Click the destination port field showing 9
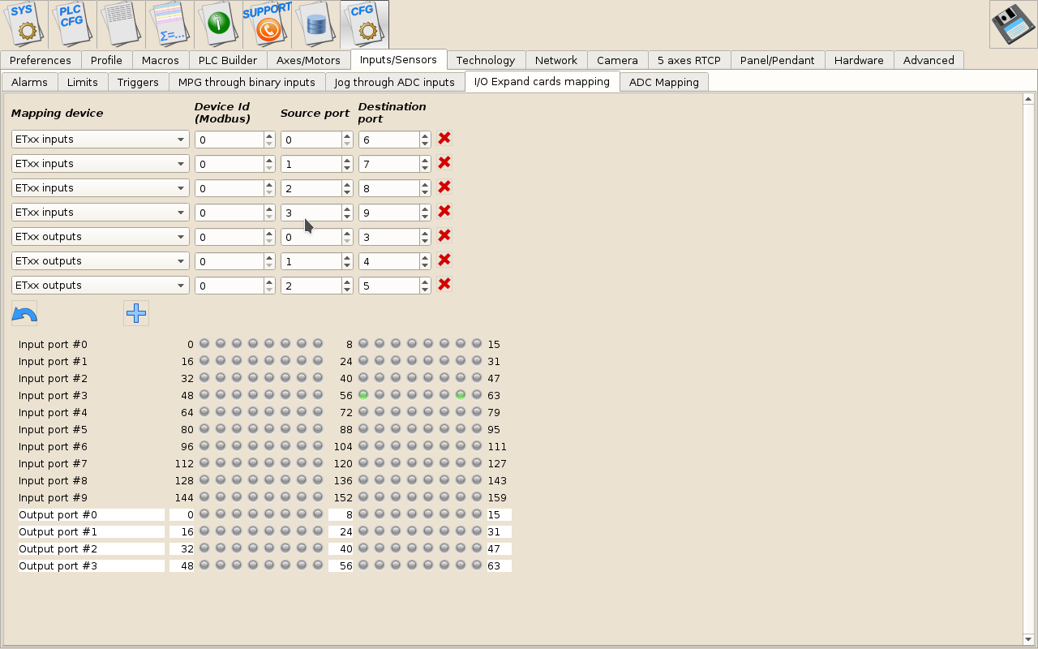 (388, 213)
